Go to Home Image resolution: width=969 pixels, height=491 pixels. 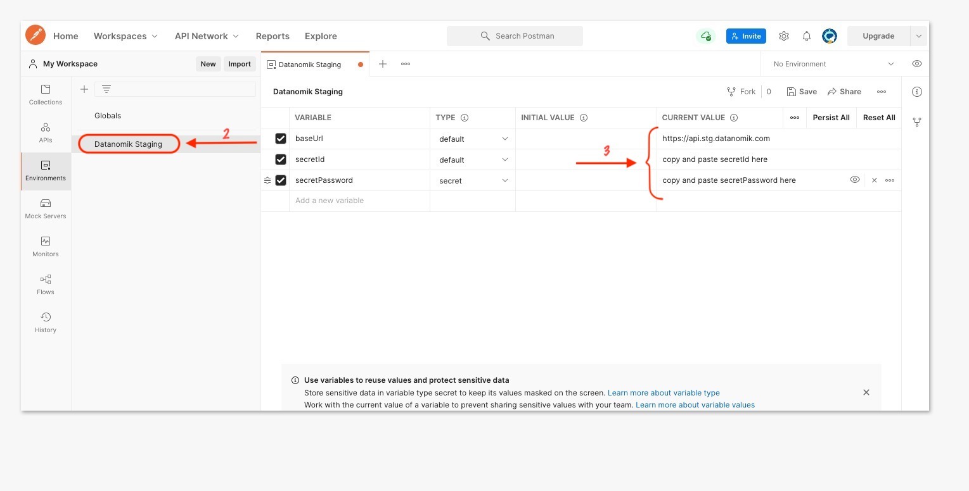click(66, 36)
